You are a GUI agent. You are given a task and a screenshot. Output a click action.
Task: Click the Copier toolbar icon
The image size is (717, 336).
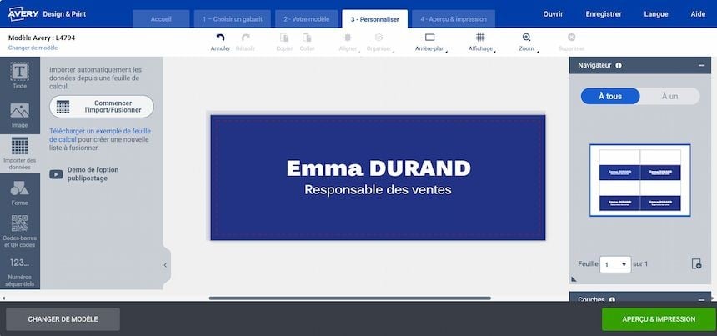pos(284,38)
